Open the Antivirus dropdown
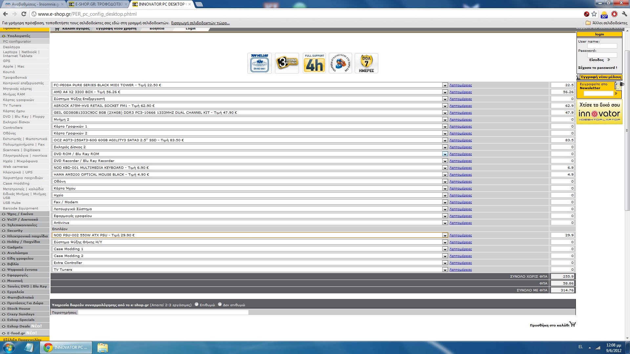Image resolution: width=630 pixels, height=354 pixels. tap(250, 223)
